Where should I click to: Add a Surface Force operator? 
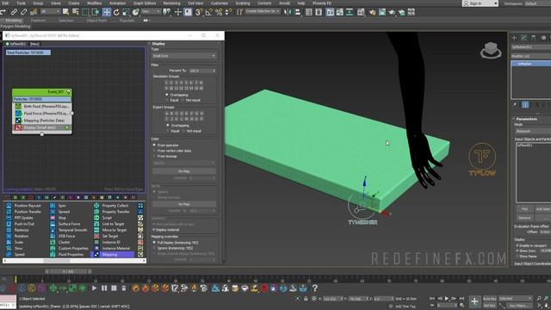(x=65, y=224)
